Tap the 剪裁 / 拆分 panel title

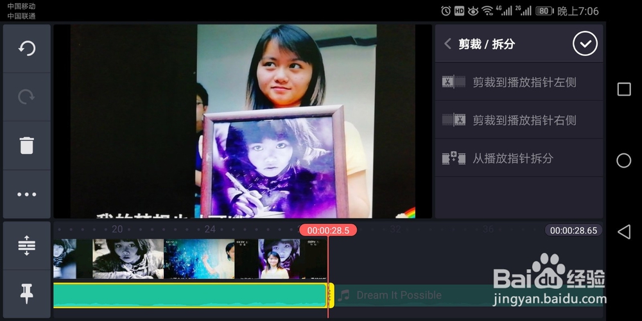[x=487, y=44]
